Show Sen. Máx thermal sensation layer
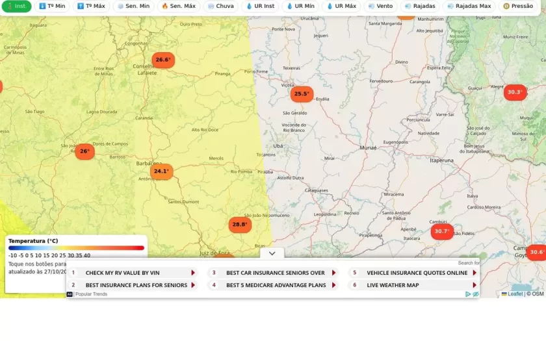This screenshot has height=341, width=546. [179, 6]
